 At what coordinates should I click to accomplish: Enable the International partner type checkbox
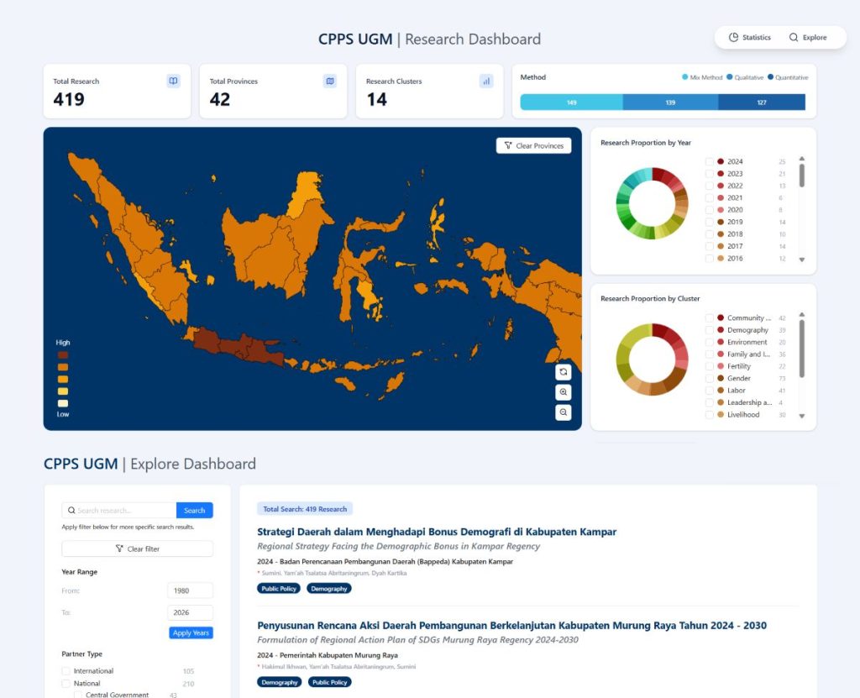(x=66, y=671)
